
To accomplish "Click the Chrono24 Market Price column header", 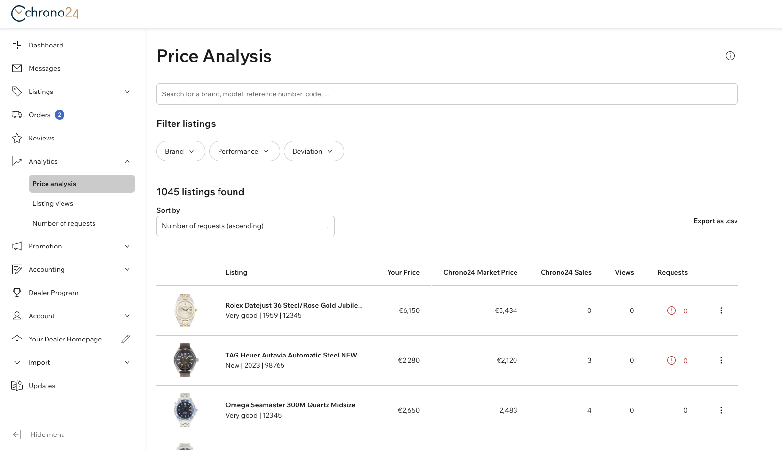I will pyautogui.click(x=480, y=272).
